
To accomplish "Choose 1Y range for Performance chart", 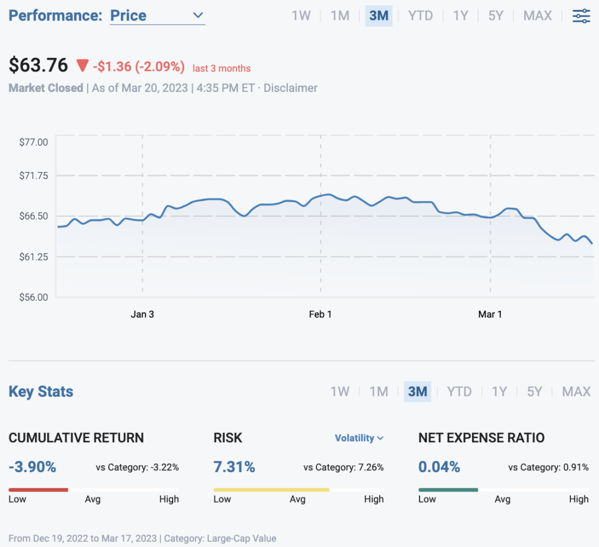I will tap(460, 16).
